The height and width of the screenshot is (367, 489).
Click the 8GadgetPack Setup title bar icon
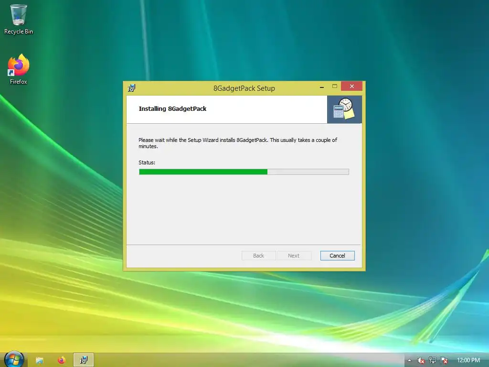point(132,88)
